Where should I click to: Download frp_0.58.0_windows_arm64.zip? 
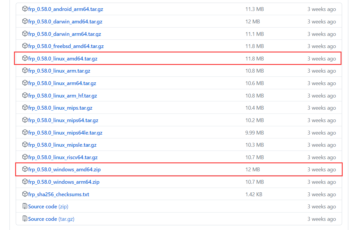pyautogui.click(x=64, y=182)
